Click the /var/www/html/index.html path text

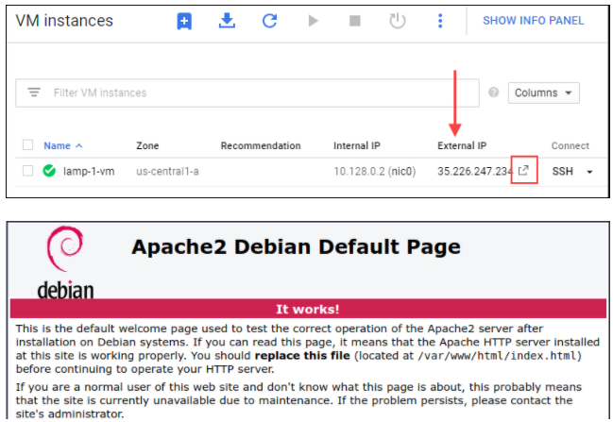(497, 356)
